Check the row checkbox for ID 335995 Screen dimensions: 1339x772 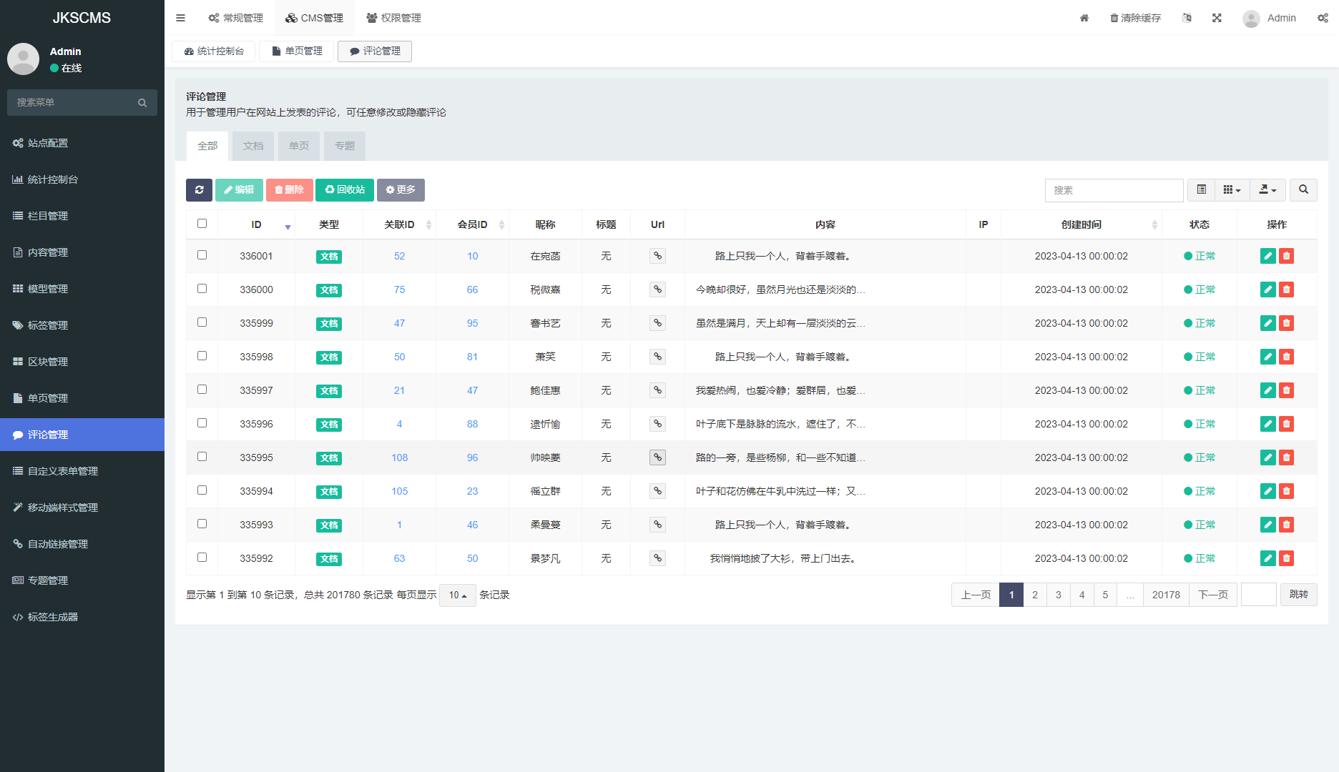[x=202, y=457]
